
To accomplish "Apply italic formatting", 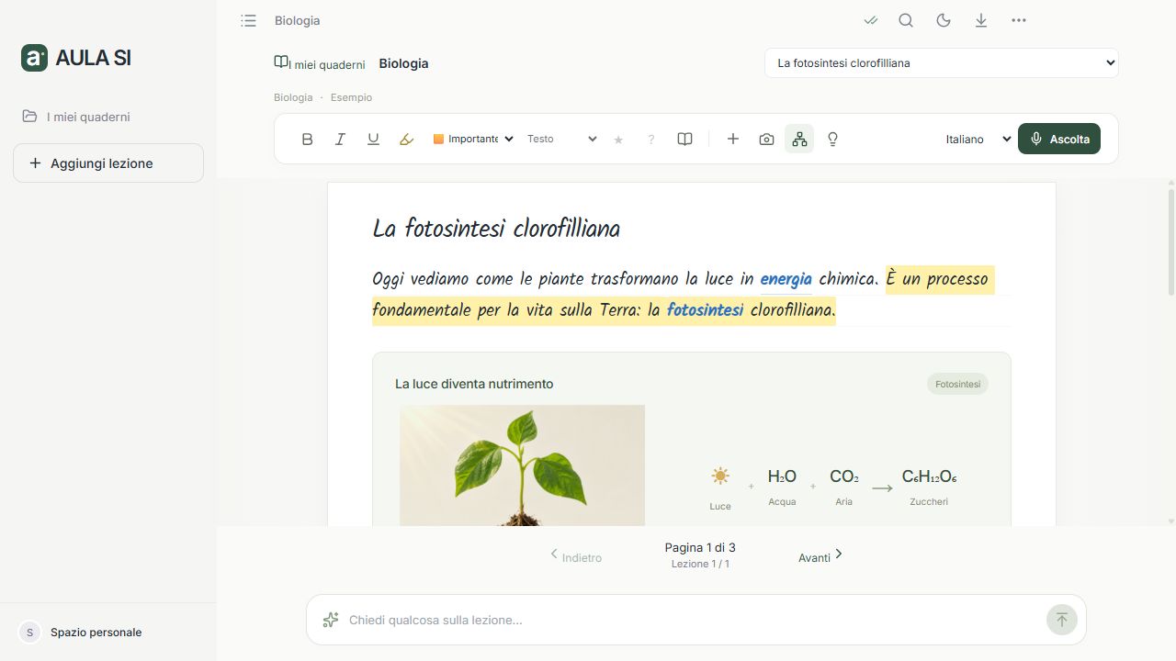I will 340,139.
